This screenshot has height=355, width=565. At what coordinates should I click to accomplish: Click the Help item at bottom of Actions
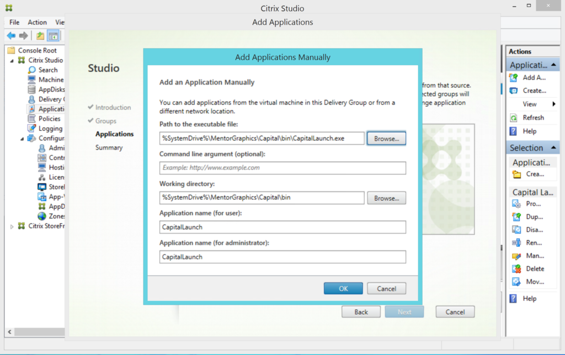[x=529, y=299]
